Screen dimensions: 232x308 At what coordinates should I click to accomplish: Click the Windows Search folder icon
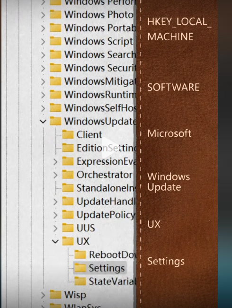pyautogui.click(x=55, y=54)
